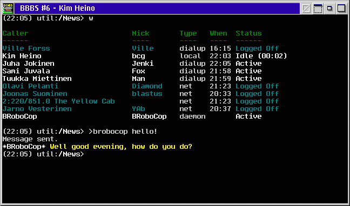Click the nick "bcg"

tap(138, 56)
